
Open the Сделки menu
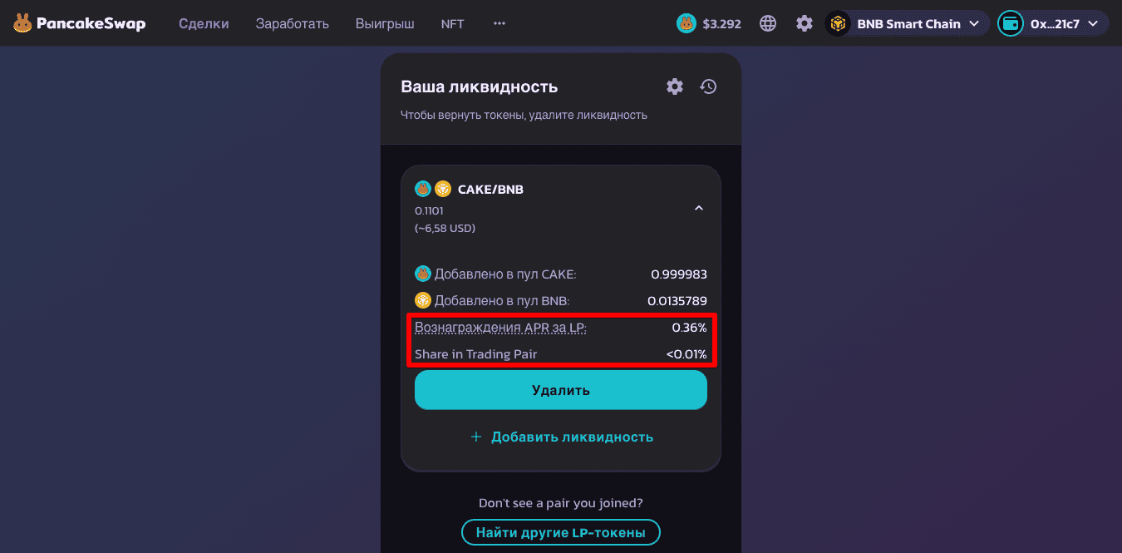pos(204,23)
